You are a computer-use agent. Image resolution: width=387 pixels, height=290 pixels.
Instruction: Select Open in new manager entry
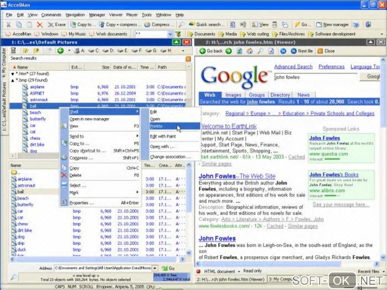pos(100,119)
